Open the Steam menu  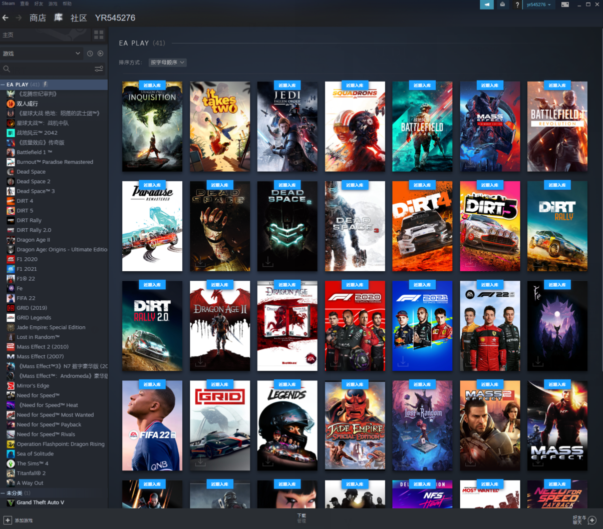coord(9,4)
